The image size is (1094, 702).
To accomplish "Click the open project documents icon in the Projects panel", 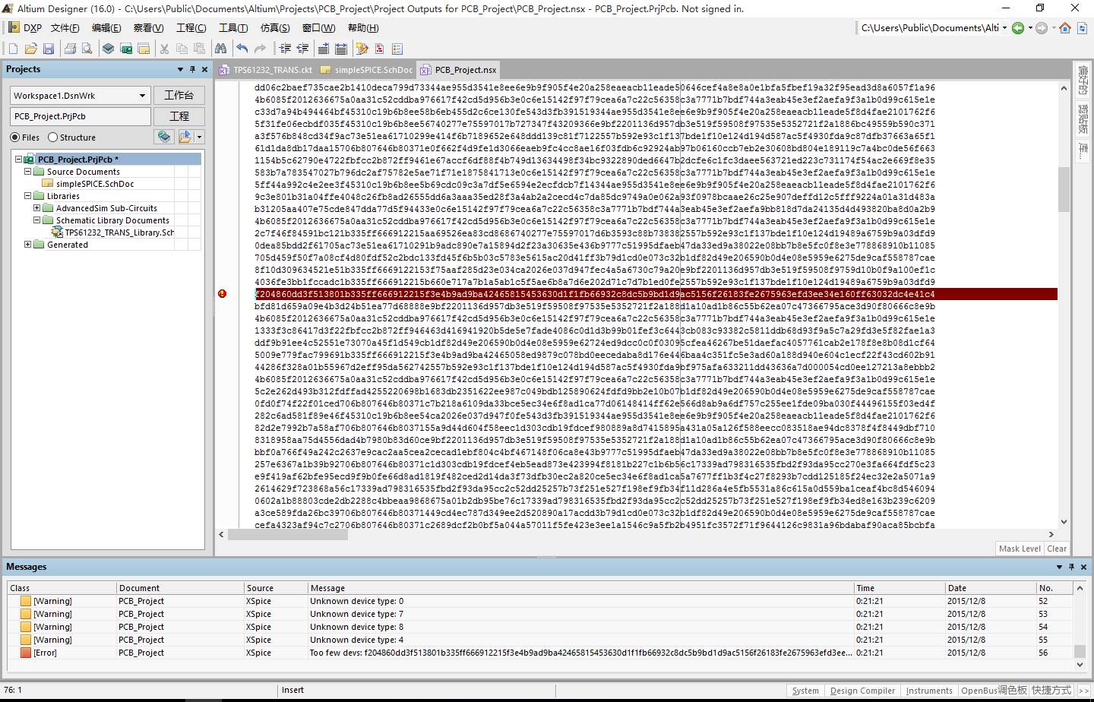I will coord(185,137).
